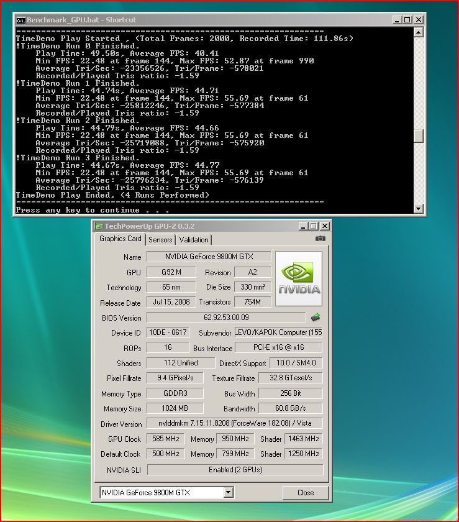This screenshot has width=459, height=522.
Task: Click the text 'TimeDemo Run 1 Finished.'
Action: [80, 83]
